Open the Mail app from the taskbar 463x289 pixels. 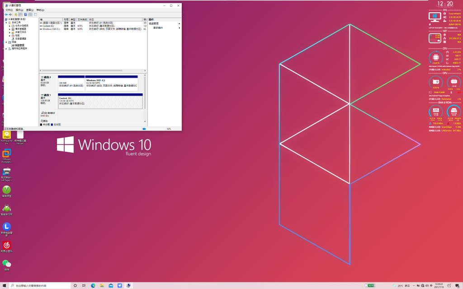click(x=111, y=285)
